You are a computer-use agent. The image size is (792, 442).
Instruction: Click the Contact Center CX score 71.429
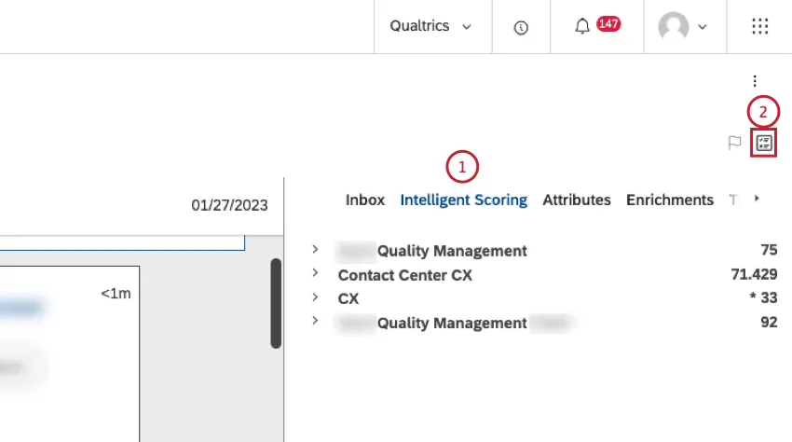[x=755, y=274]
